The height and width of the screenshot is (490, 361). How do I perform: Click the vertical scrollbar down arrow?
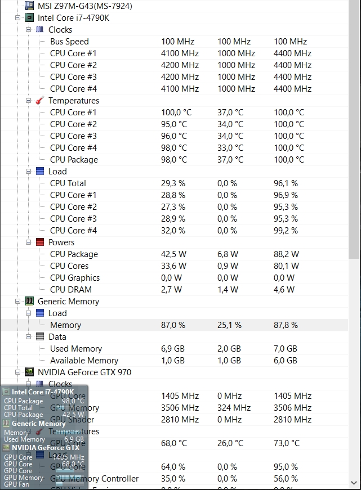(354, 483)
